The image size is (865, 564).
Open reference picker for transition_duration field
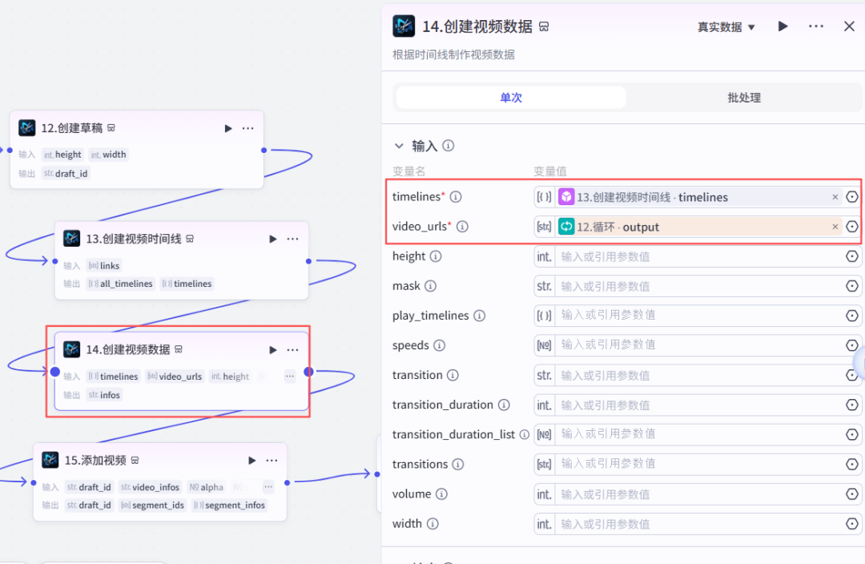(851, 405)
